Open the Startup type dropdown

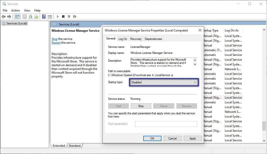[195, 82]
